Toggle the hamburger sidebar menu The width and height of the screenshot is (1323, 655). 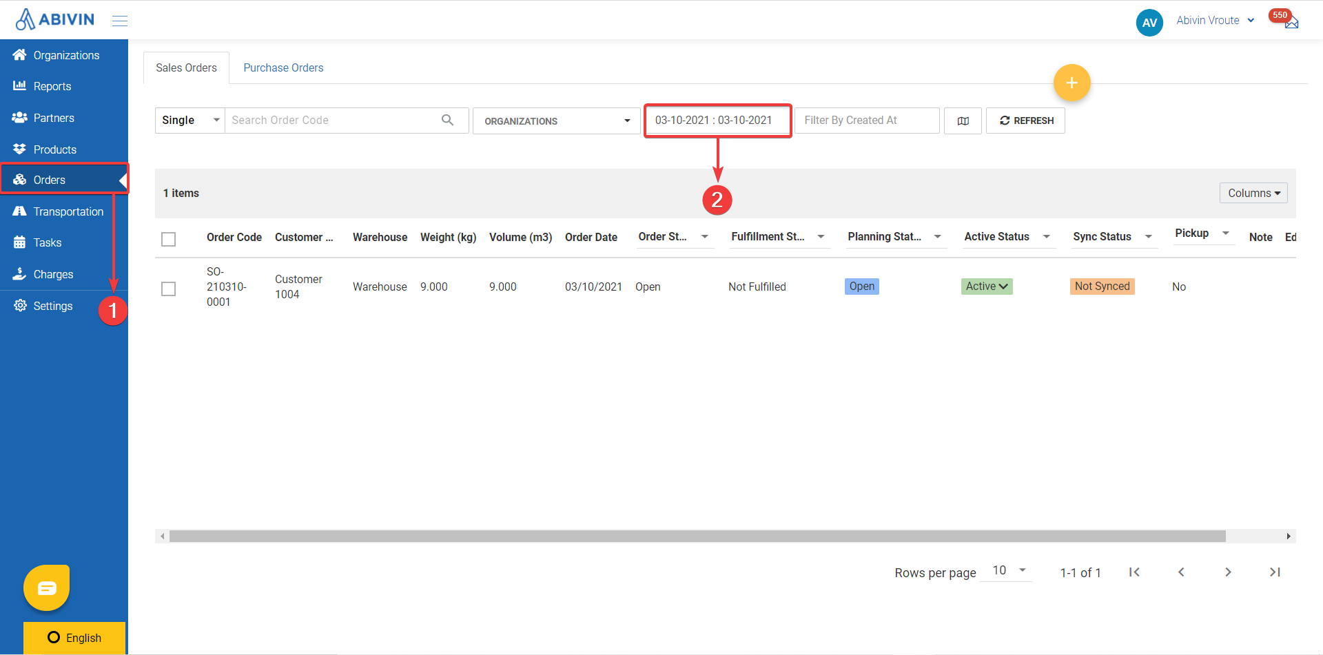pyautogui.click(x=120, y=21)
